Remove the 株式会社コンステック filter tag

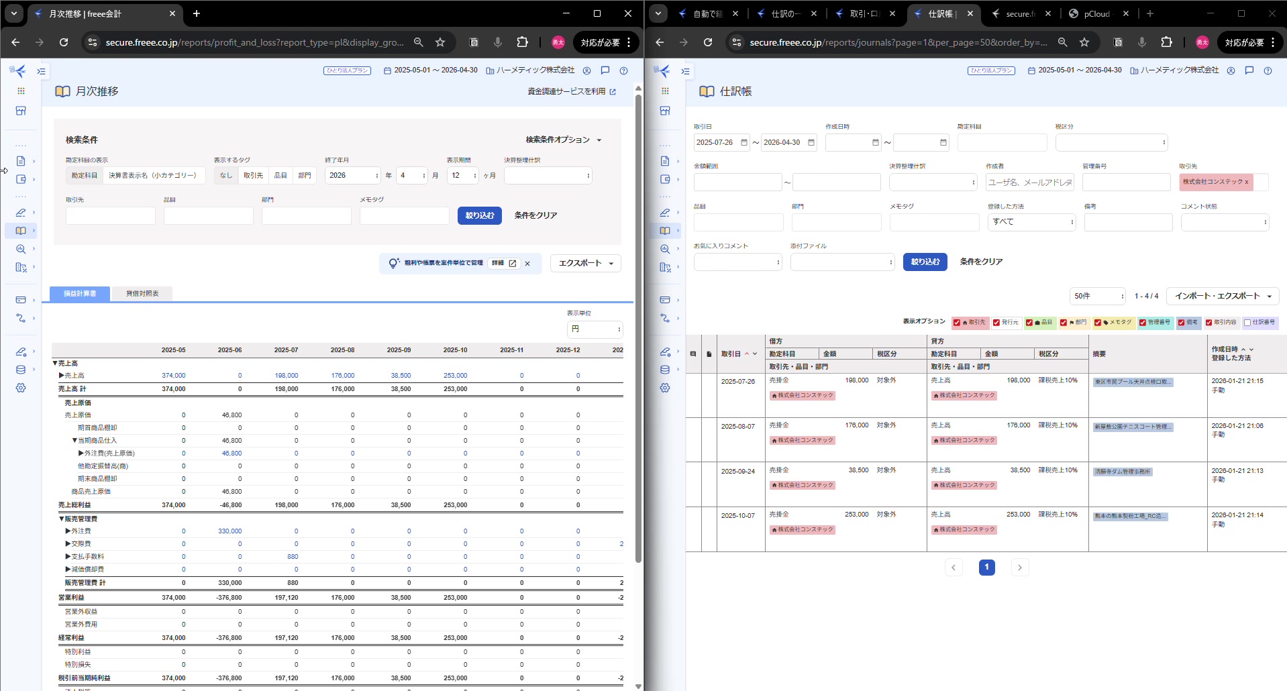click(x=1247, y=182)
